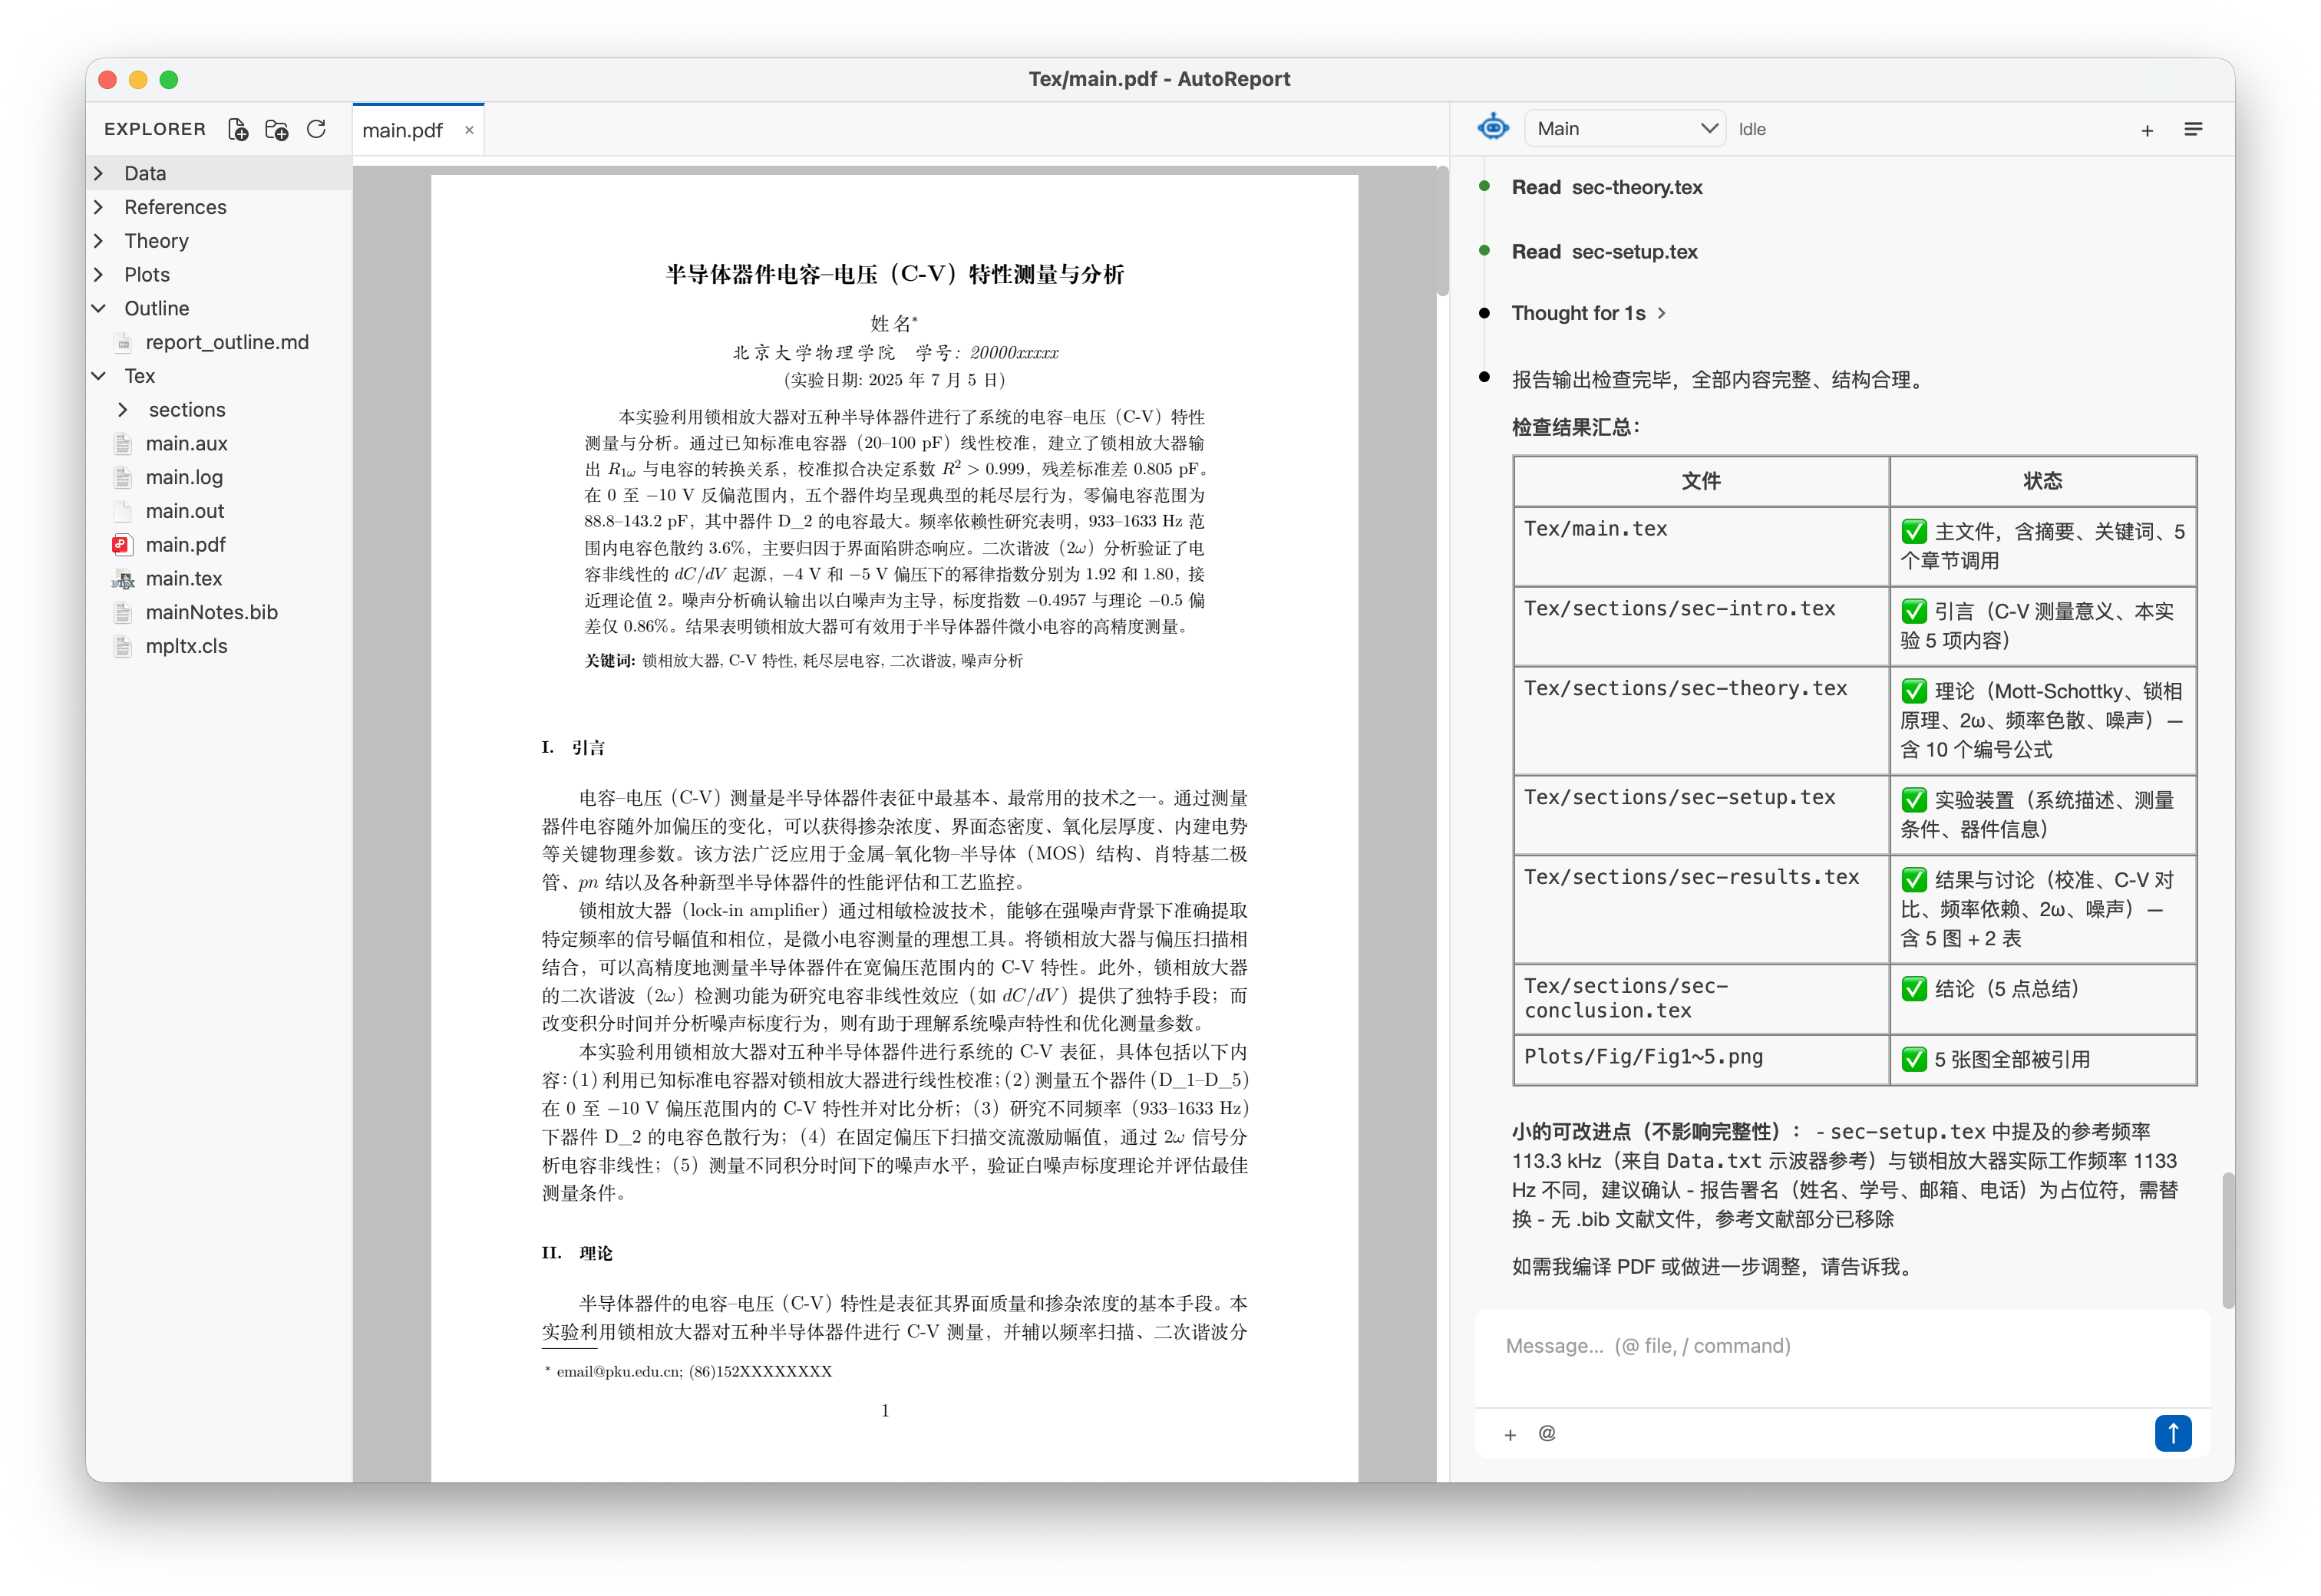Expand the Theory folder
This screenshot has height=1596, width=2321.
click(98, 241)
